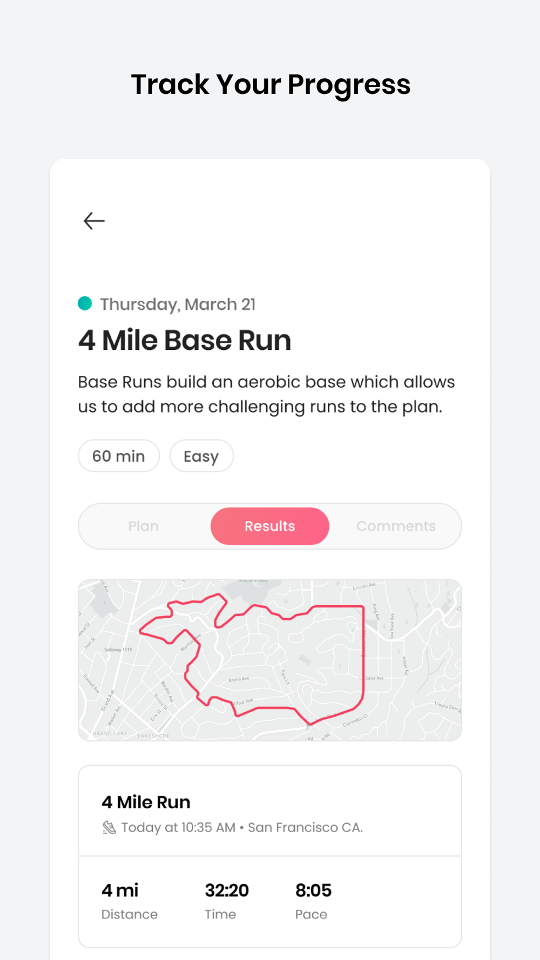Tap the back arrow icon

pos(94,221)
